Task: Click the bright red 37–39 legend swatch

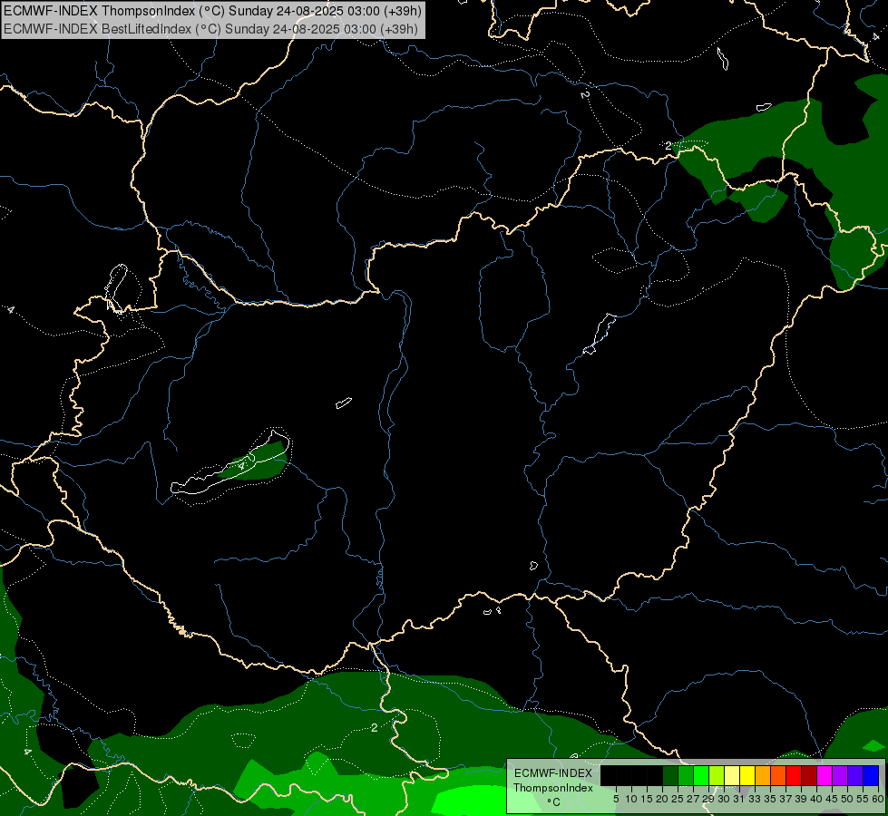Action: 794,775
